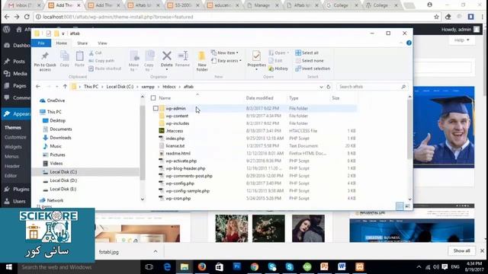
Task: Switch to Home ribbon tab
Action: [61, 43]
